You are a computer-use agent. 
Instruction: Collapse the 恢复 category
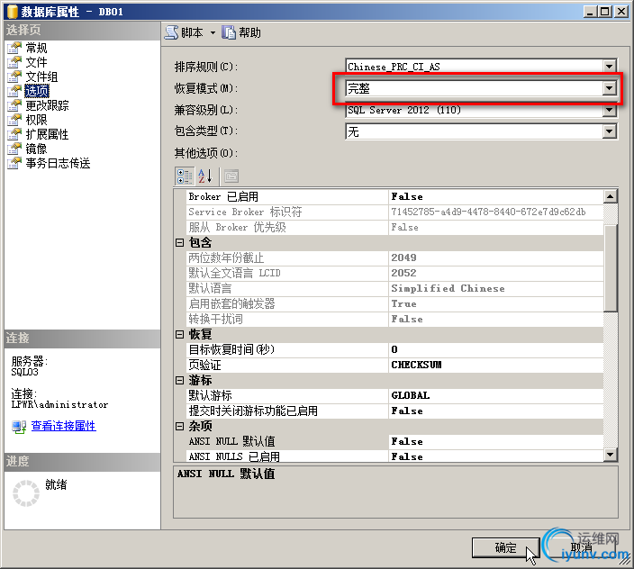(179, 335)
